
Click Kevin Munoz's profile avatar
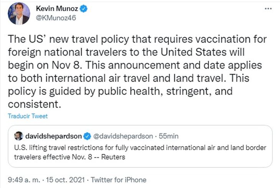(18, 13)
